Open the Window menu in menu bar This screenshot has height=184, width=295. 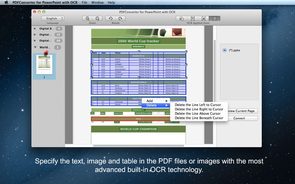pos(97,3)
